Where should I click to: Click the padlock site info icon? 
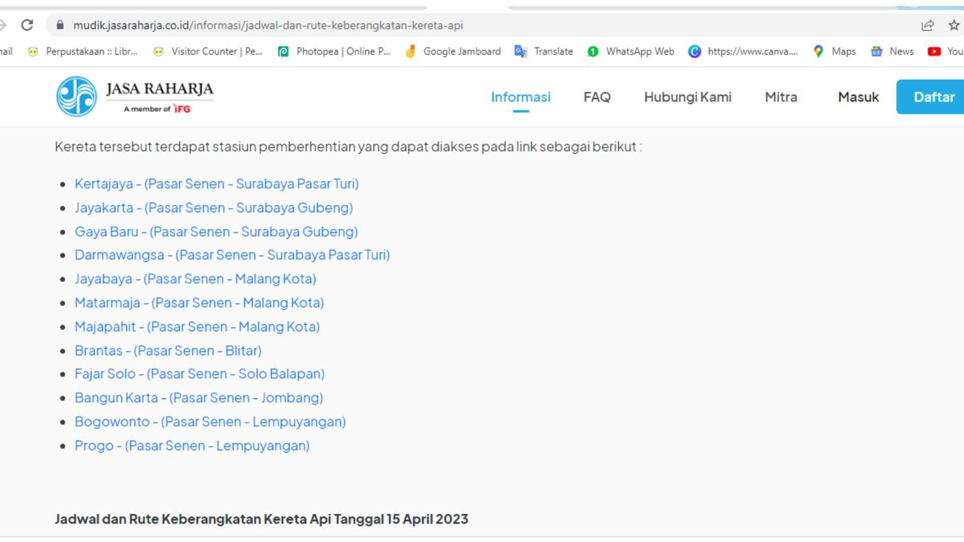point(60,25)
